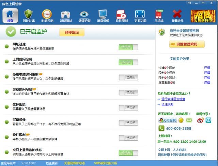218x166 pixels.
Task: Click phone number 400-005-2858
Action: 178,129
